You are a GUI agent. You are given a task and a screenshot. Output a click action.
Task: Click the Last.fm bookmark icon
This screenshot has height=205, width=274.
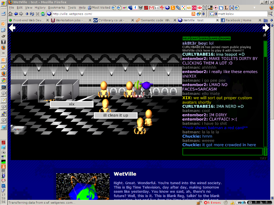(x=194, y=8)
